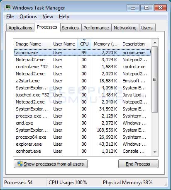Click the vertical scrollbar thumb in process list
Image resolution: width=171 pixels, height=190 pixels.
click(155, 79)
